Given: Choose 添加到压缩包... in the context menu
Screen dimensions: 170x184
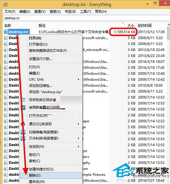Looking at the screenshot, I should pyautogui.click(x=40, y=86).
